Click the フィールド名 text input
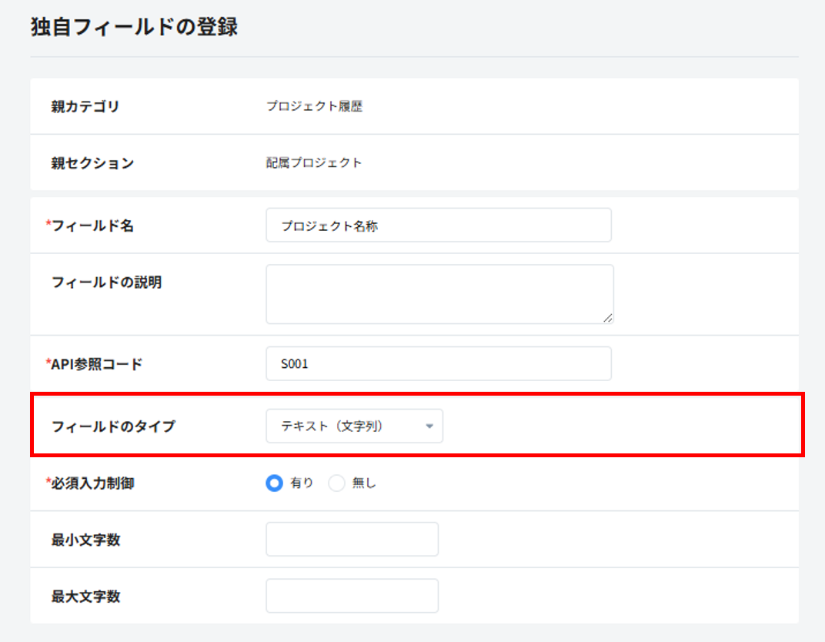825x642 pixels. (x=438, y=226)
